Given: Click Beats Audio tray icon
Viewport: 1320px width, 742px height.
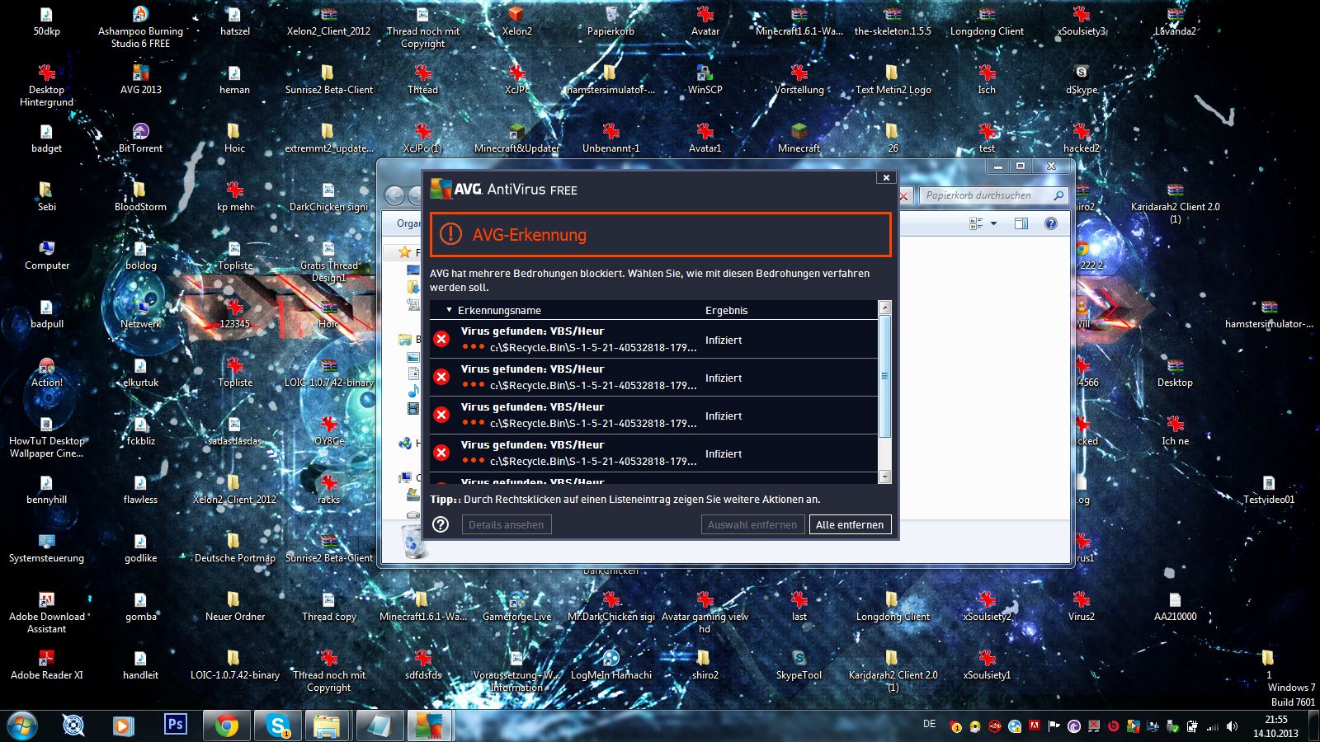Looking at the screenshot, I should click(1113, 726).
